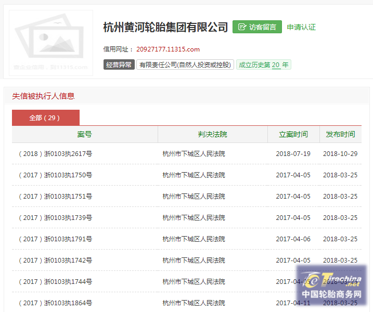The image size is (373, 312).
Task: Select the 全部 (29) tab
Action: click(x=46, y=118)
